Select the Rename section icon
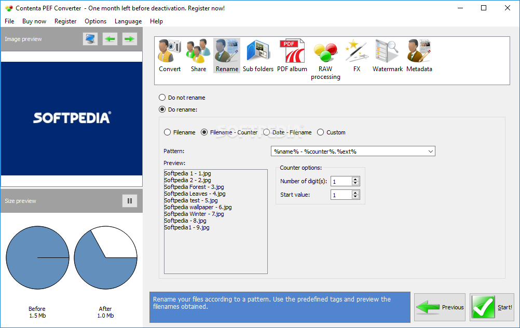520x328 pixels. coord(227,56)
